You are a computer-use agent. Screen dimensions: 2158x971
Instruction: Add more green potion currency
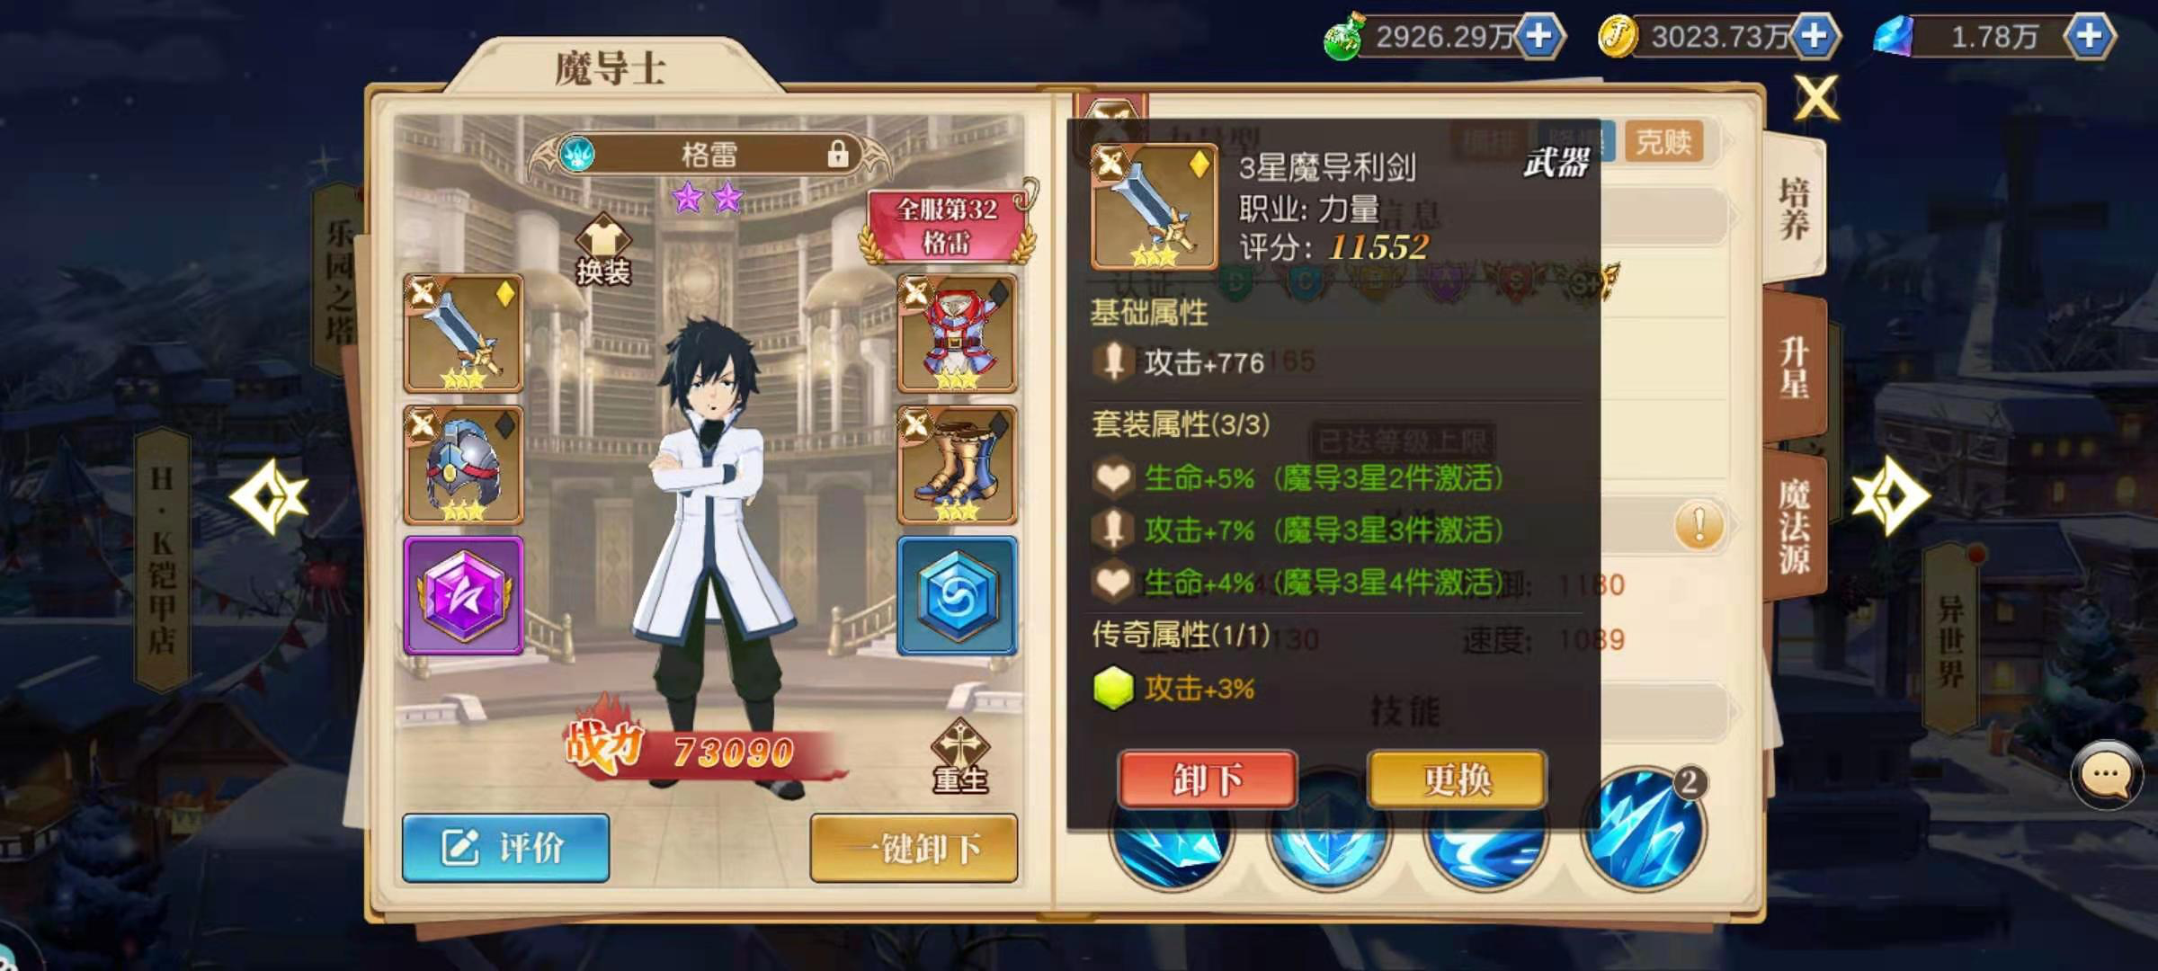point(1539,36)
